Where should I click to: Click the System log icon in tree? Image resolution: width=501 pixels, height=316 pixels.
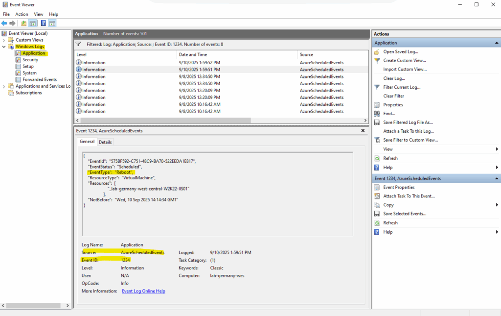click(18, 73)
